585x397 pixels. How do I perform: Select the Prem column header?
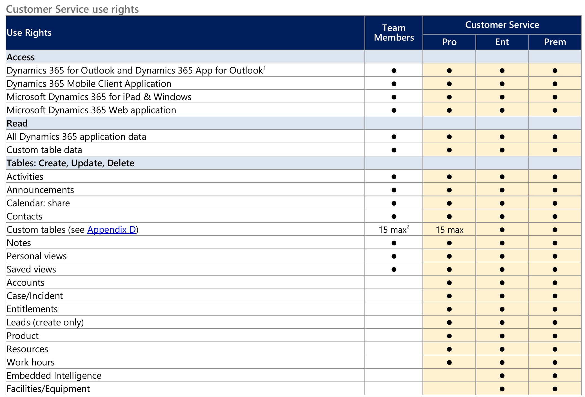point(555,42)
